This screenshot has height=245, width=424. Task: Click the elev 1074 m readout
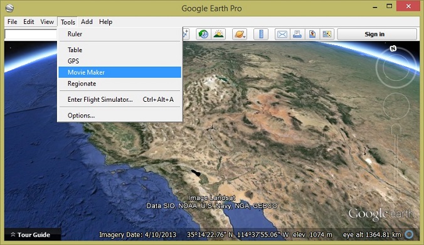tap(312, 235)
